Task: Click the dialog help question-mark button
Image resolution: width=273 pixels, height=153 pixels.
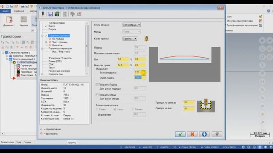Action: pyautogui.click(x=217, y=134)
